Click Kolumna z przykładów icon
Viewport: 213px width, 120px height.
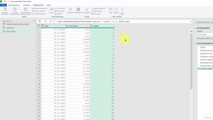pyautogui.click(x=5, y=10)
